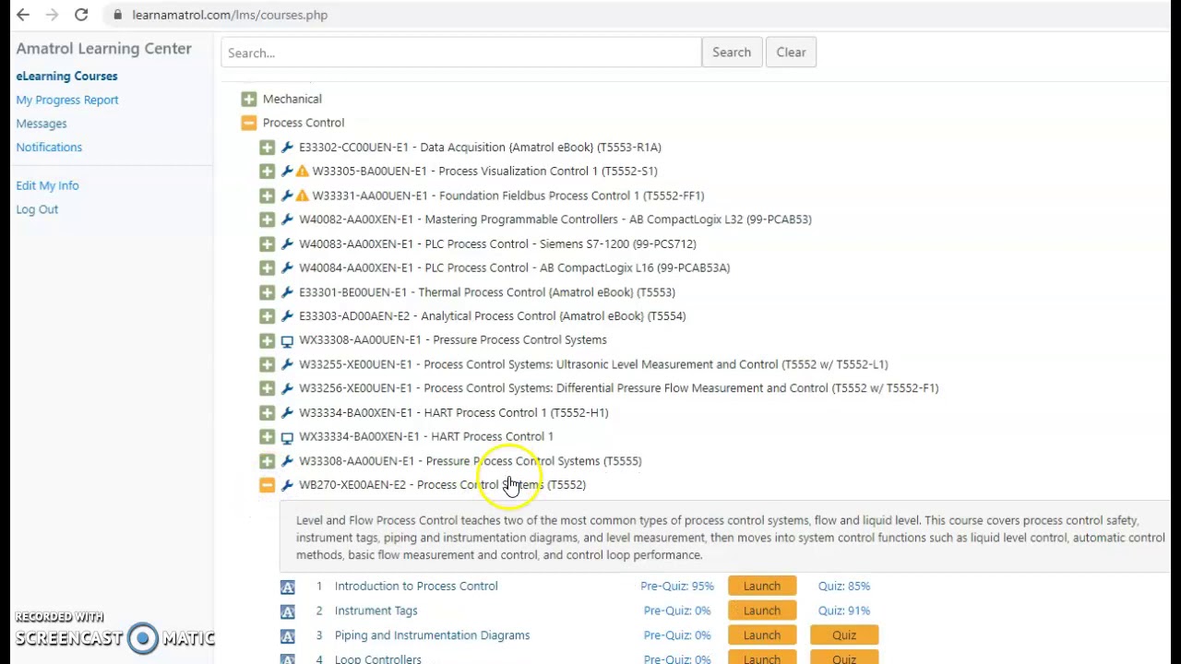Screen dimensions: 1181x664
Task: Open Introduction to Process Control lesson
Action: pyautogui.click(x=416, y=586)
